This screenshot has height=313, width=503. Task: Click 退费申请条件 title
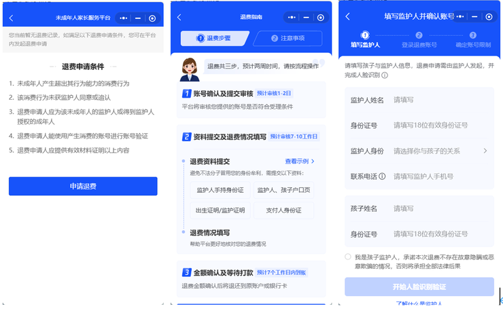coord(83,67)
